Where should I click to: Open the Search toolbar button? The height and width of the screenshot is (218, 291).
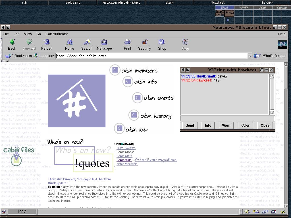pos(87,45)
